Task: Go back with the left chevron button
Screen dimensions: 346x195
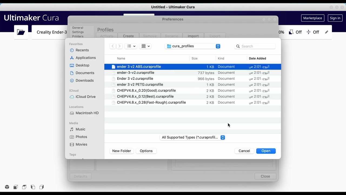Action: pos(113,46)
